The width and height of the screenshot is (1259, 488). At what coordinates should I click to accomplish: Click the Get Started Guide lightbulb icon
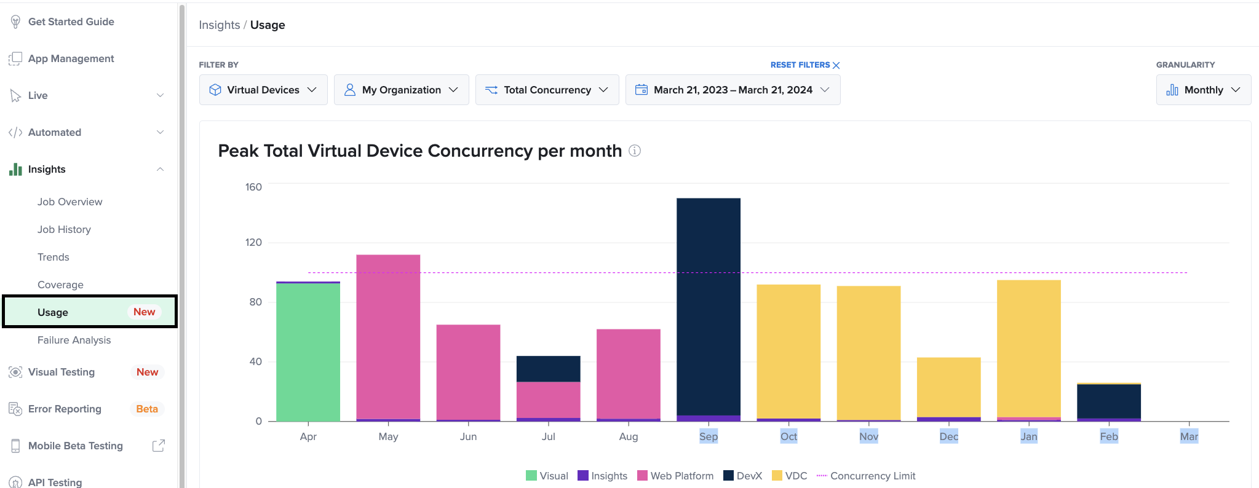(15, 22)
